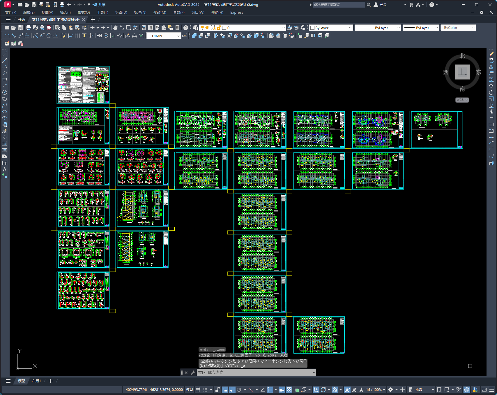
Task: Switch to the 开始 start tab
Action: pos(22,20)
